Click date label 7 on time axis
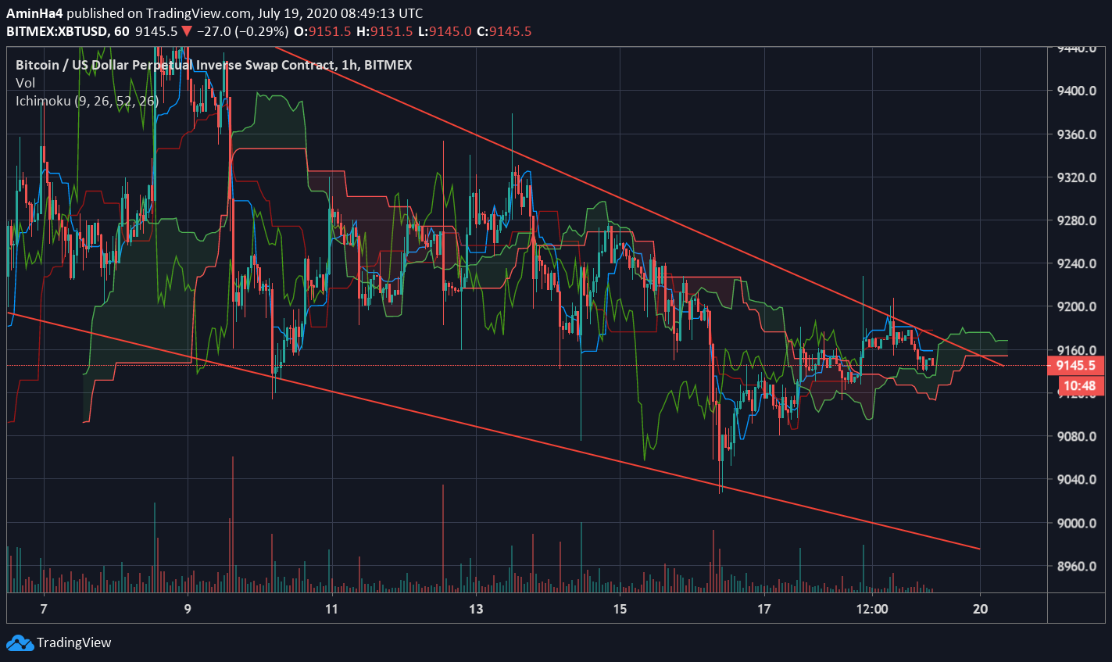This screenshot has height=662, width=1112. tap(44, 609)
